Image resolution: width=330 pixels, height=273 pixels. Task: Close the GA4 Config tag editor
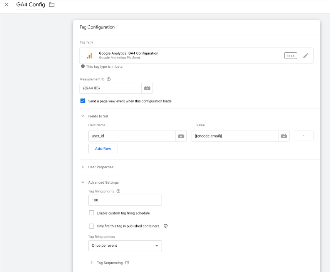click(x=7, y=5)
